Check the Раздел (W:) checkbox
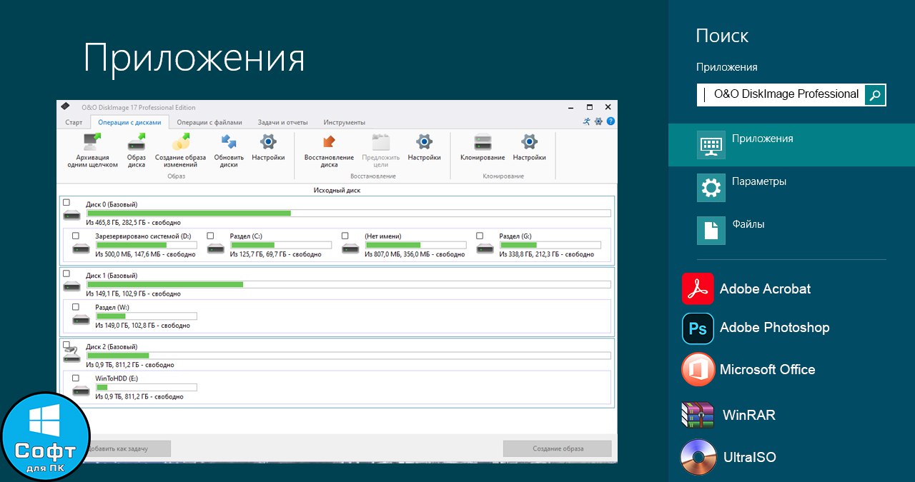The image size is (915, 482). (76, 307)
